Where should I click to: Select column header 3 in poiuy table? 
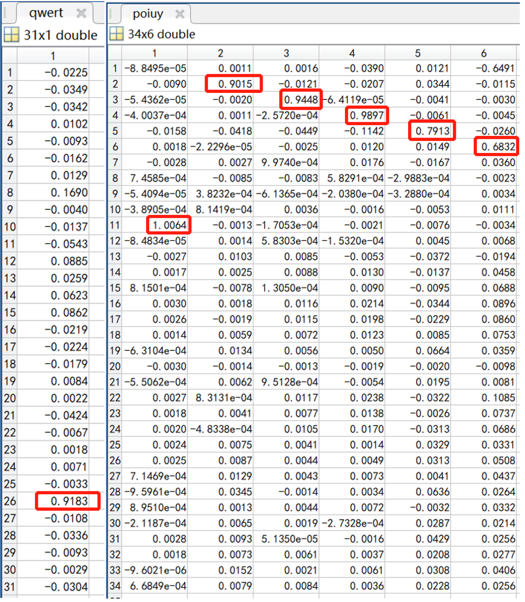(287, 53)
